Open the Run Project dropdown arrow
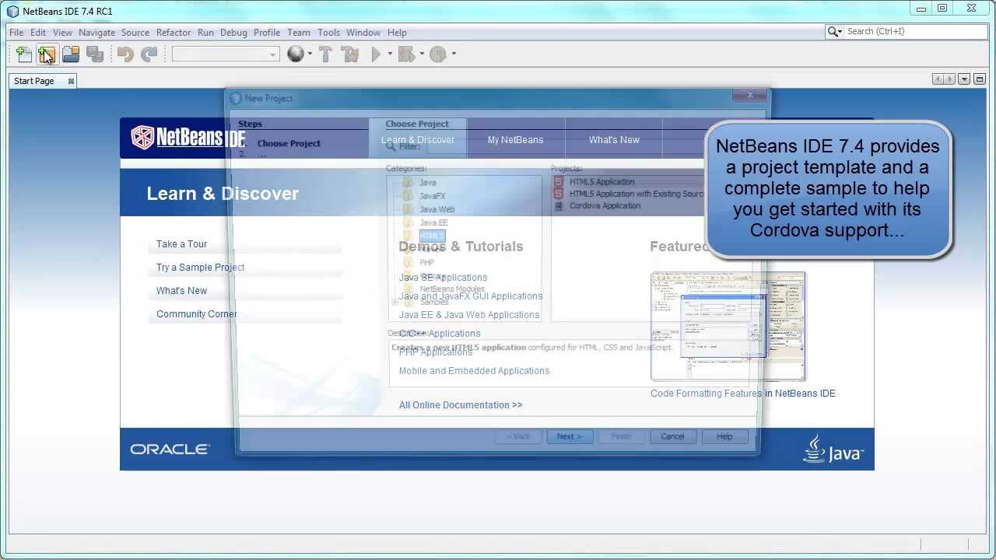 (x=389, y=54)
